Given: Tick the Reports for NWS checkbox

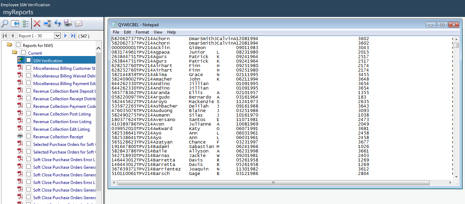Looking at the screenshot, I should coord(18,45).
